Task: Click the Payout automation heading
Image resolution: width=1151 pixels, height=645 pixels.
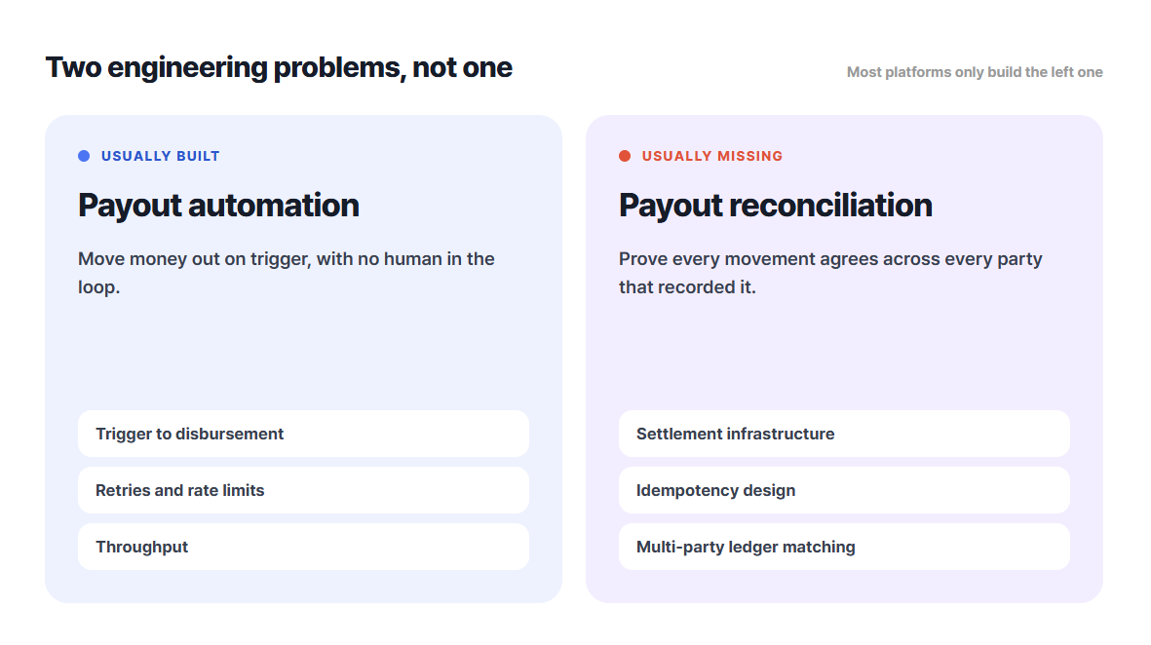Action: (x=218, y=206)
